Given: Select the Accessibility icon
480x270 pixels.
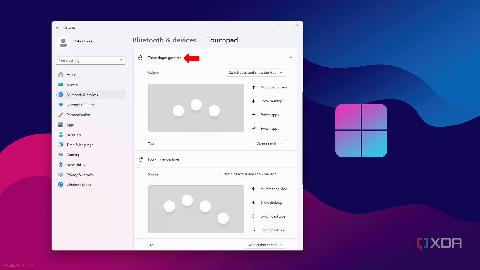Looking at the screenshot, I should 61,164.
